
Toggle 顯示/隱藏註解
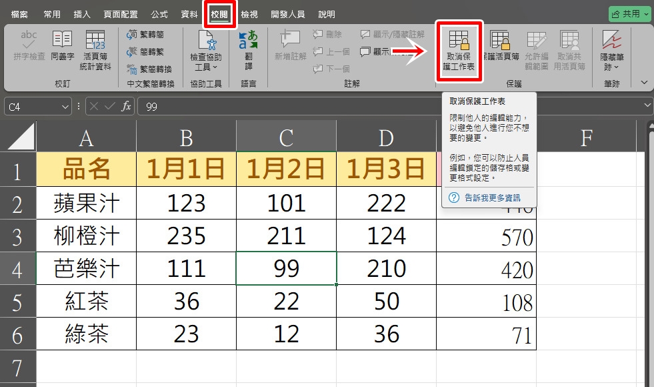point(393,34)
